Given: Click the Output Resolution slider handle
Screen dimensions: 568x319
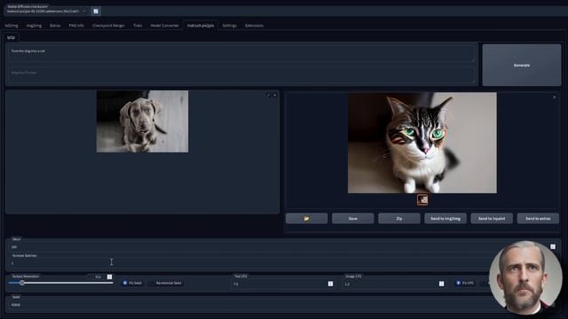Looking at the screenshot, I should pos(22,283).
